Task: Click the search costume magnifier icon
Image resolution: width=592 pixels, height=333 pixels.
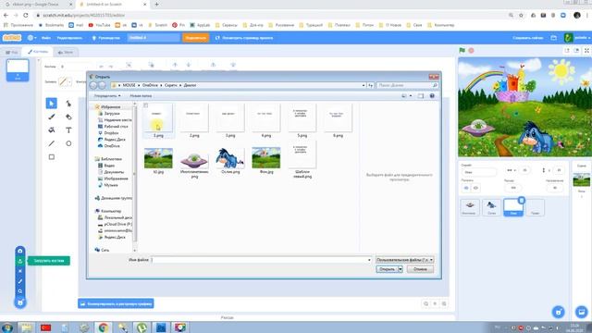Action: tap(20, 291)
